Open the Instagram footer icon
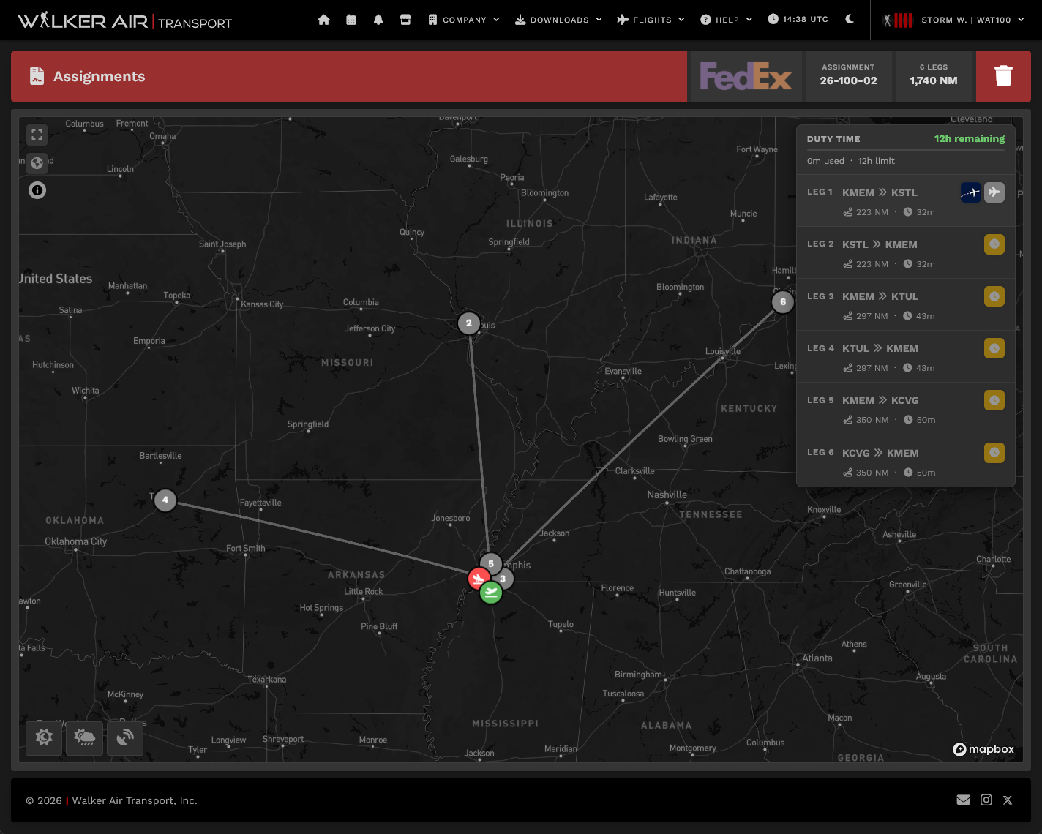Viewport: 1042px width, 834px height. 986,800
